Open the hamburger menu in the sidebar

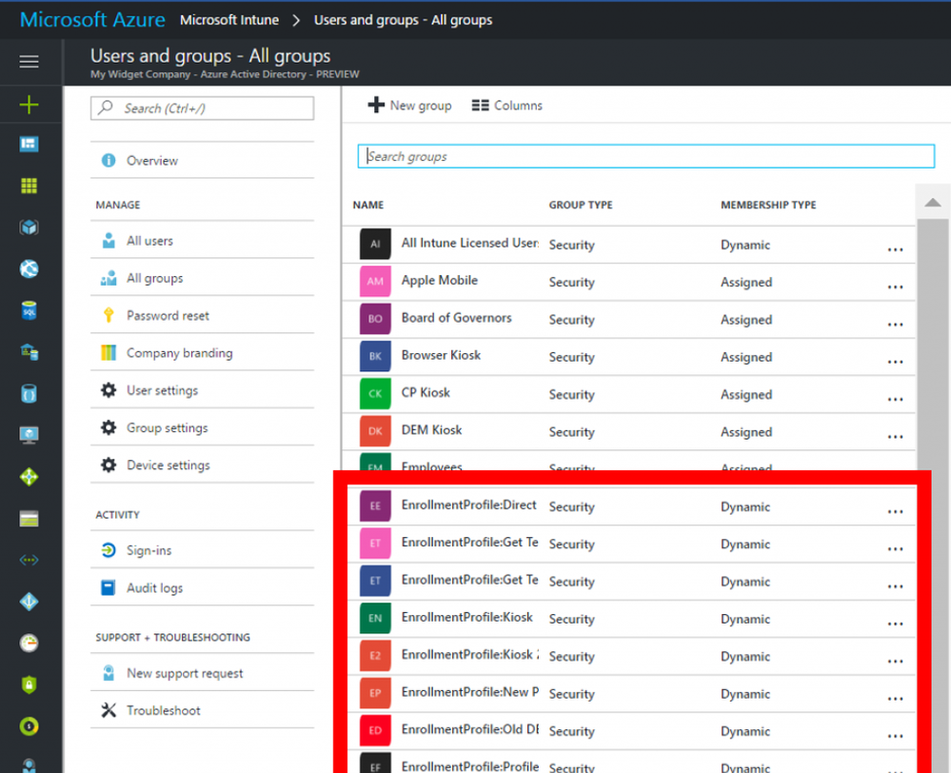pyautogui.click(x=29, y=61)
